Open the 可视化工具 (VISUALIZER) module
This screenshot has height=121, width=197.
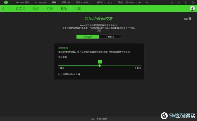click(129, 2)
